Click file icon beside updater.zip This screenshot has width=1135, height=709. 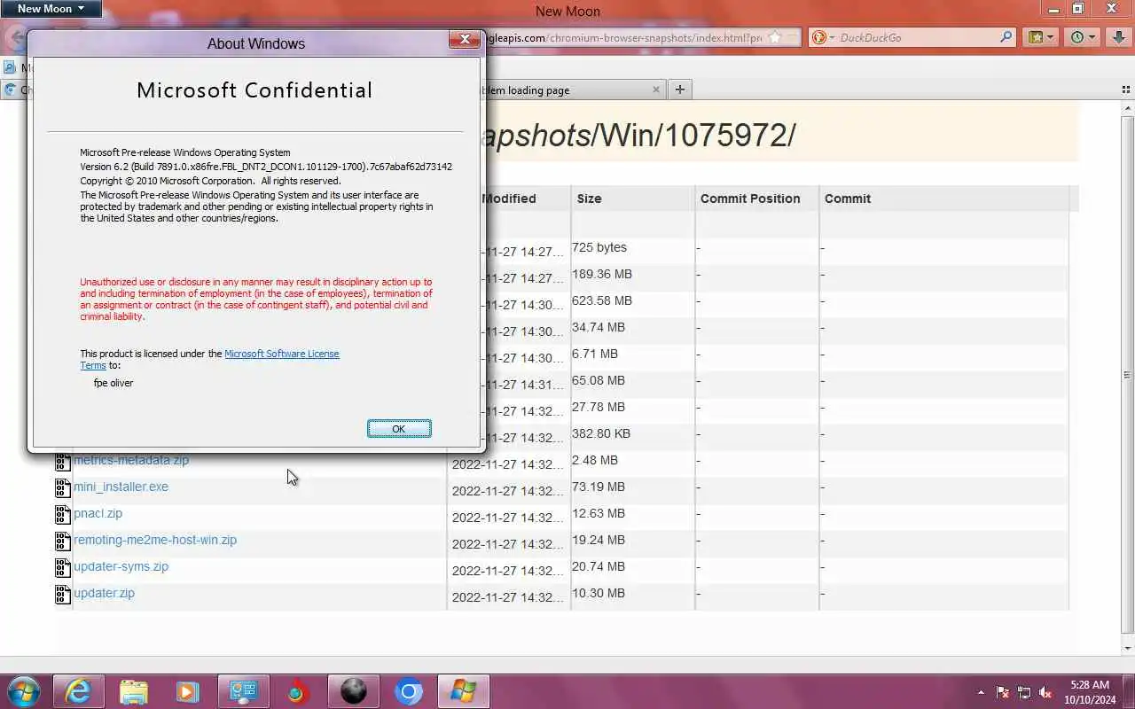(x=63, y=595)
